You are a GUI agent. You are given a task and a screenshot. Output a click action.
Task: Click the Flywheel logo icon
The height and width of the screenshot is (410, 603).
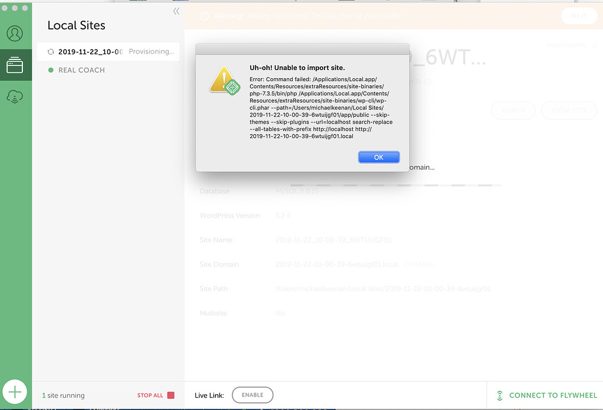(x=499, y=395)
